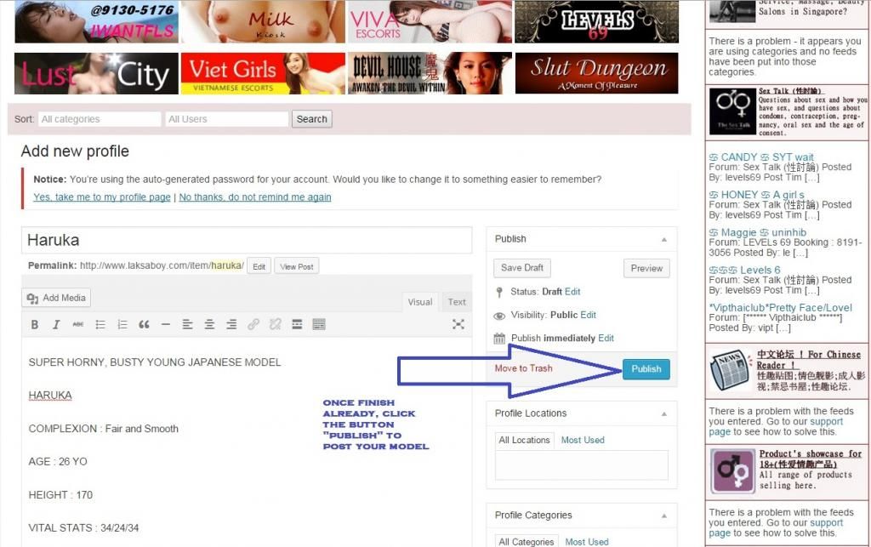Click the 'HEIGHT : 170' line
871x547 pixels.
coord(60,495)
